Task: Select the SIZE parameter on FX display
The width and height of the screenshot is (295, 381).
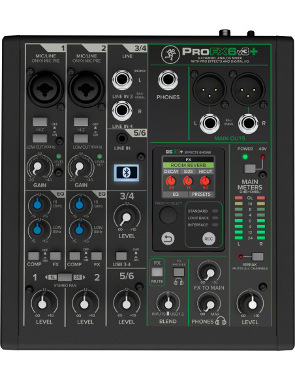Action: [x=188, y=172]
